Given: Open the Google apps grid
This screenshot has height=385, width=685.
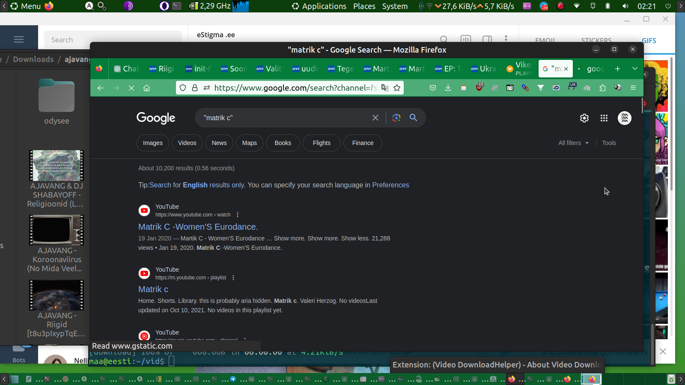Looking at the screenshot, I should [604, 118].
